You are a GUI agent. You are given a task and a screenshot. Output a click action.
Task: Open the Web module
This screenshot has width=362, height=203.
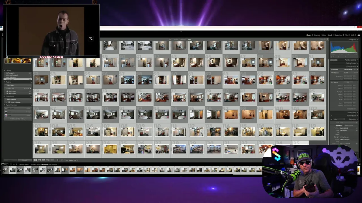coord(353,35)
